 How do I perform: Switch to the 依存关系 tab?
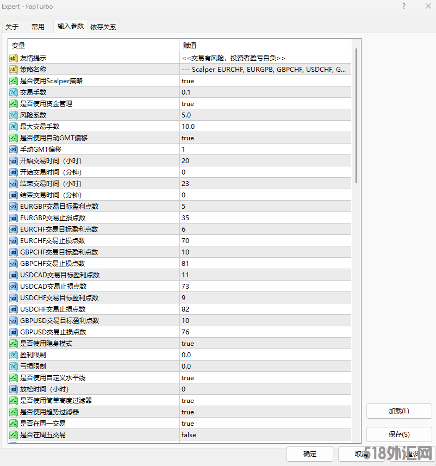click(103, 27)
